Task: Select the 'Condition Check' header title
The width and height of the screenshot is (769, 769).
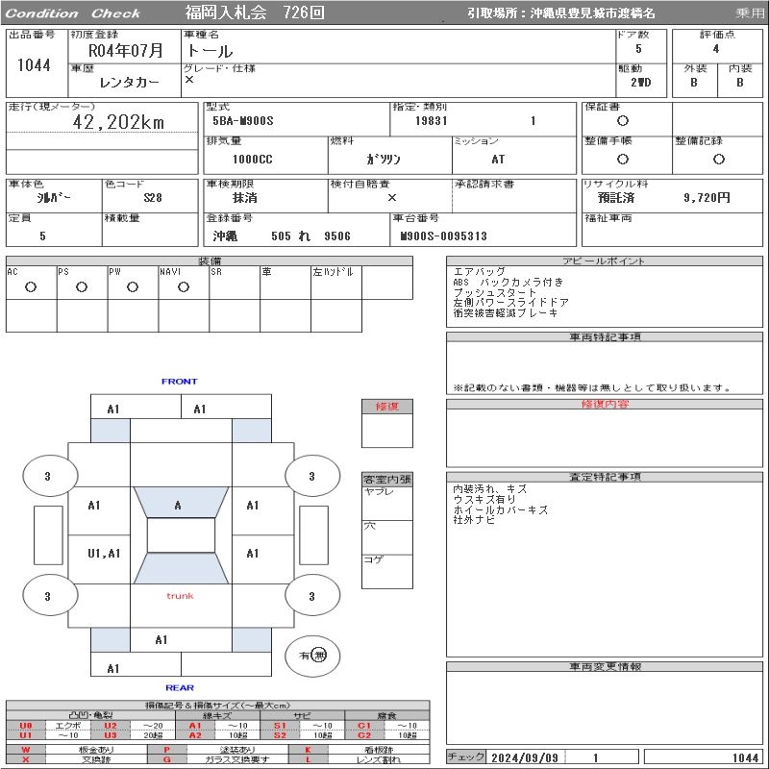Action: (73, 13)
